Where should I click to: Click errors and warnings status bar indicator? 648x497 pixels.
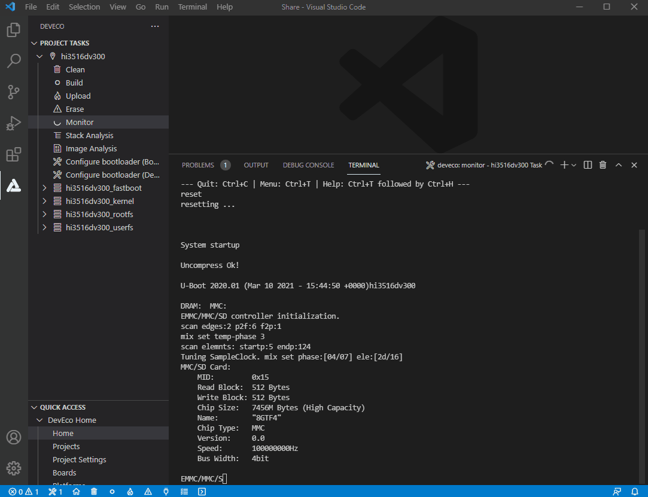(23, 492)
